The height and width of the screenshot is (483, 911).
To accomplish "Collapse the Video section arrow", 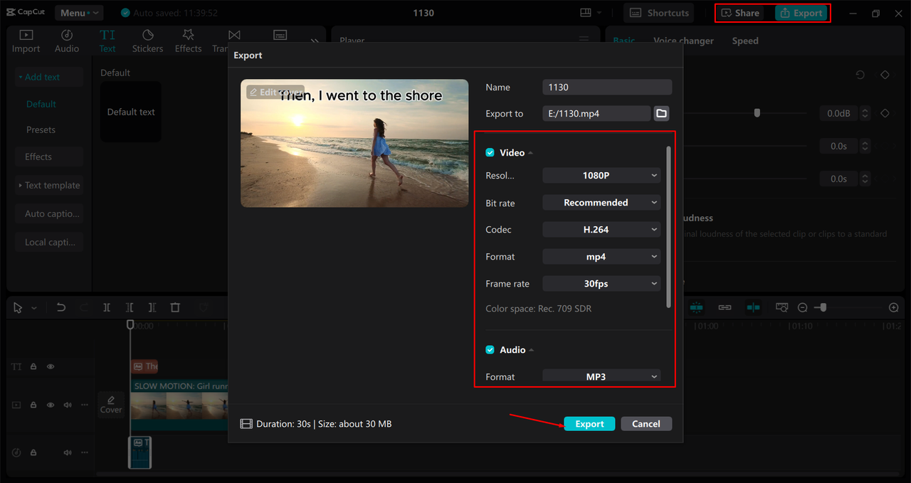I will coord(531,153).
